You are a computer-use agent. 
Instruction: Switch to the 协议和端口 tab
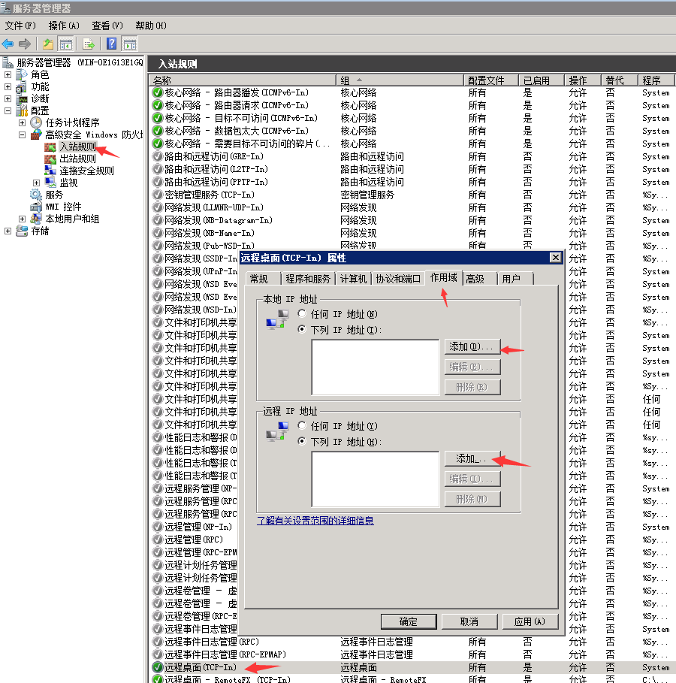click(397, 279)
